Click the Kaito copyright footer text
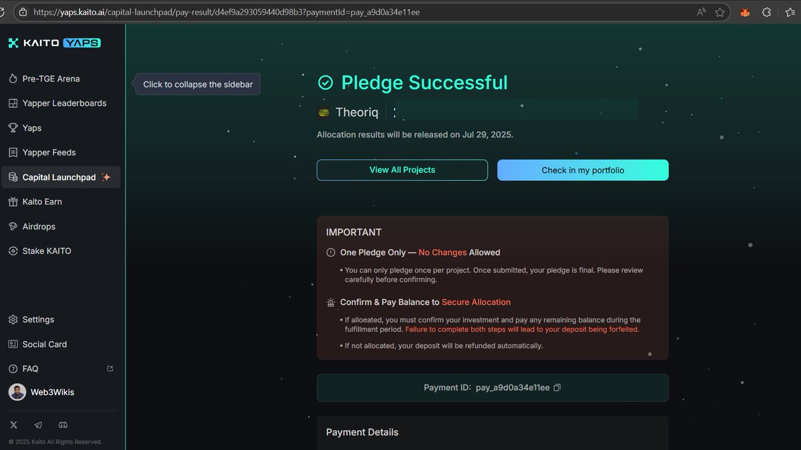 pos(55,442)
